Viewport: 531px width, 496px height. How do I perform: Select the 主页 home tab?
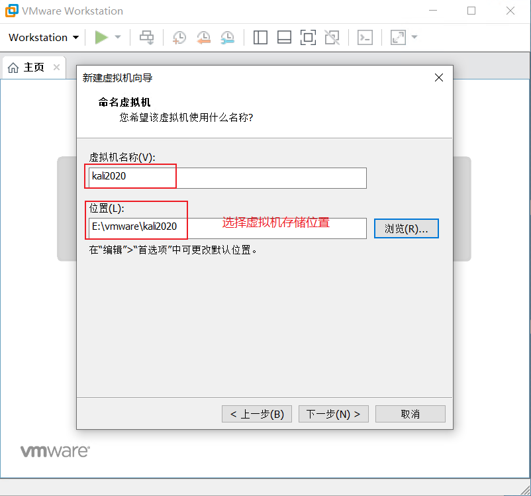(34, 68)
